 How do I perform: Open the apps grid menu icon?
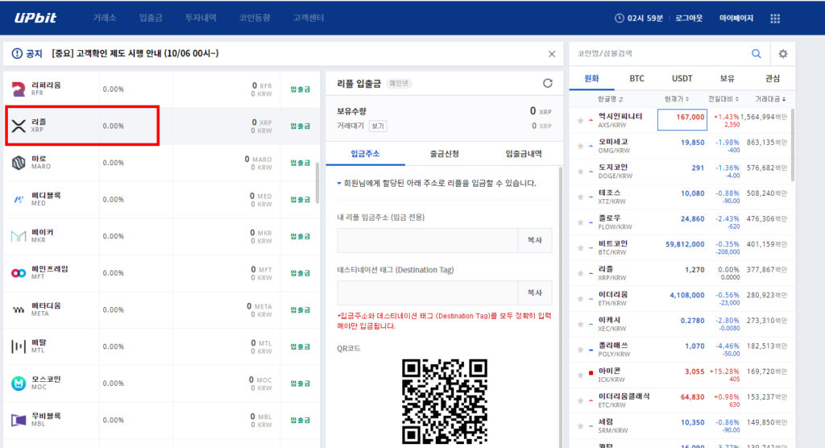tap(775, 19)
